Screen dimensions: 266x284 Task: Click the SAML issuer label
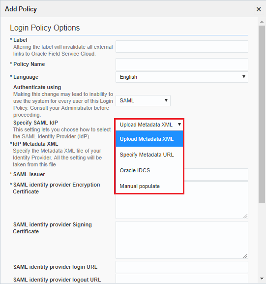coord(29,174)
